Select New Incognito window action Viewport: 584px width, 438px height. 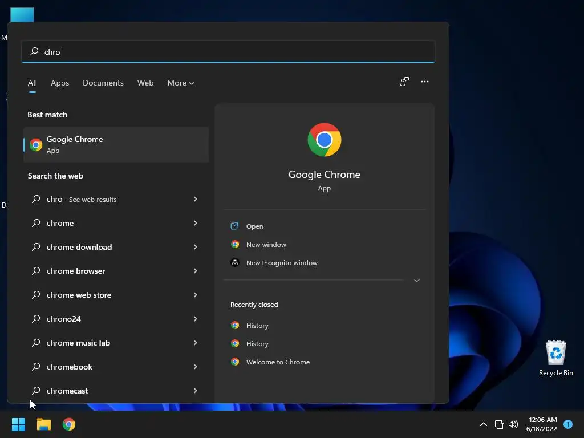pos(282,262)
